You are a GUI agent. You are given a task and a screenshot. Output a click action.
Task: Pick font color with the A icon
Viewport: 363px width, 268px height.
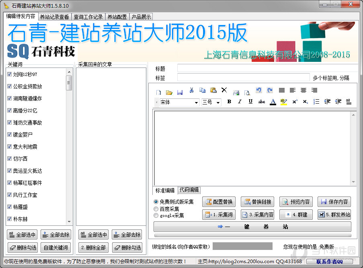[x=273, y=102]
